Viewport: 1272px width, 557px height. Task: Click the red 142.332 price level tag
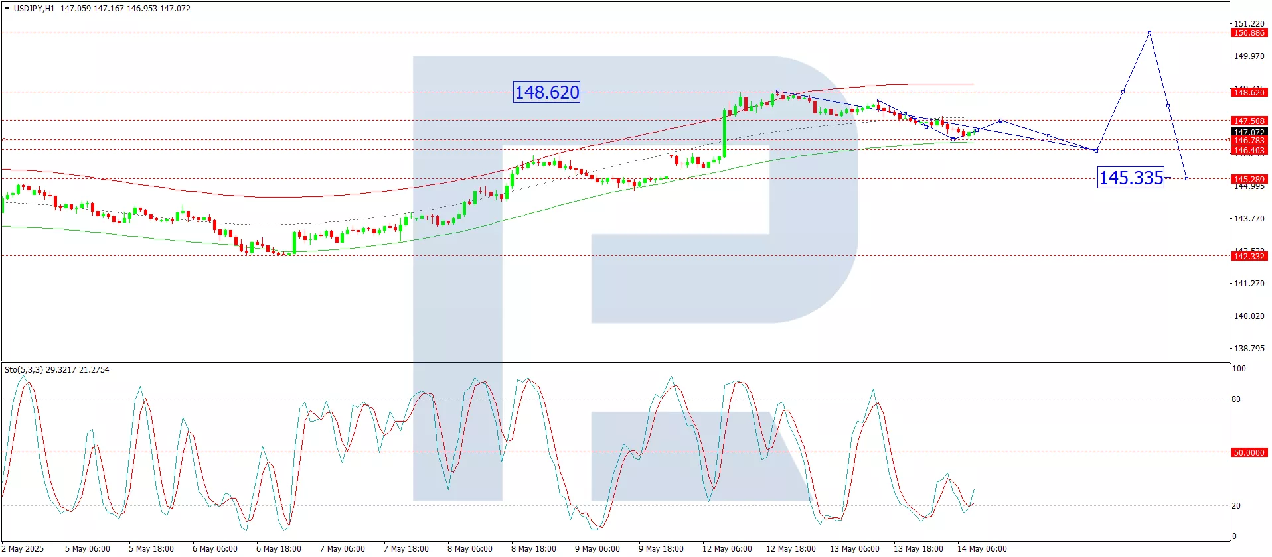(x=1248, y=256)
